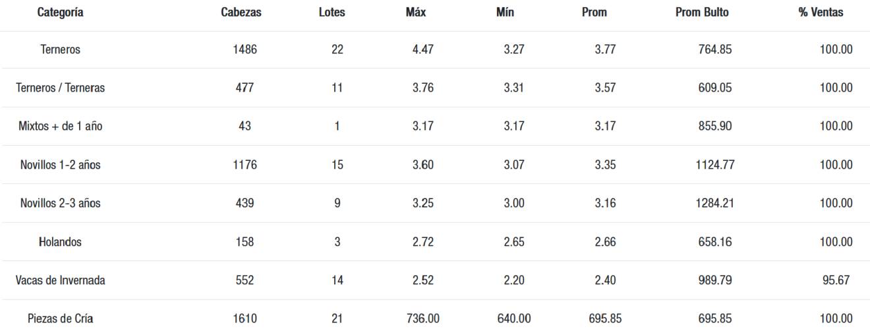Click the 1284.21 Prom Bulto value
Screen dimensions: 870x335
[x=715, y=203]
